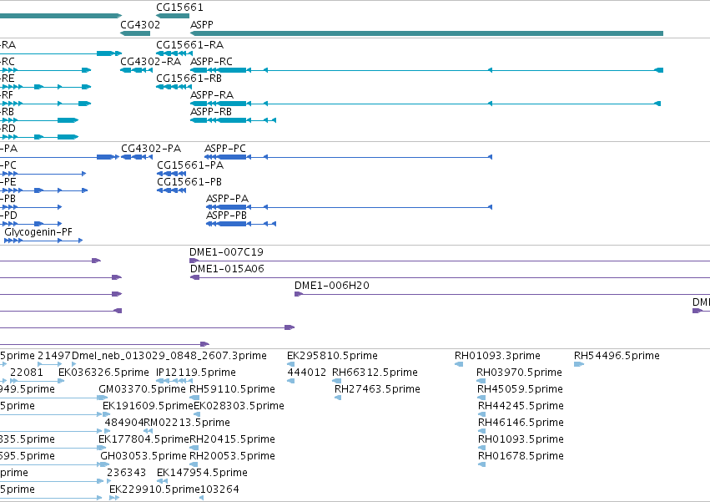Select EST RH01678.5prime
The image size is (710, 502).
pos(521,456)
